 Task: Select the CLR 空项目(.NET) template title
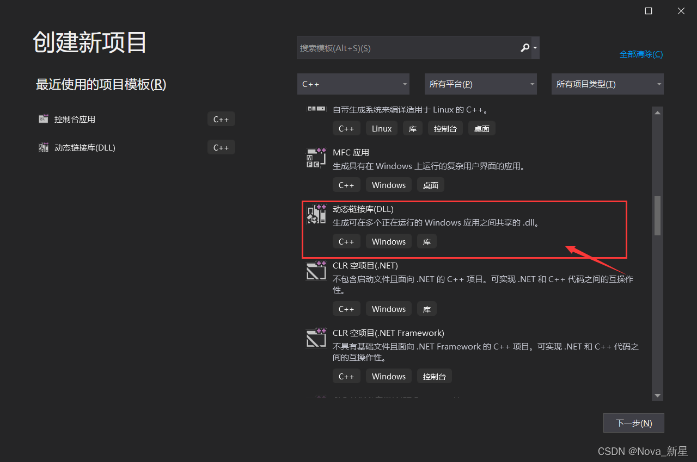pyautogui.click(x=365, y=265)
